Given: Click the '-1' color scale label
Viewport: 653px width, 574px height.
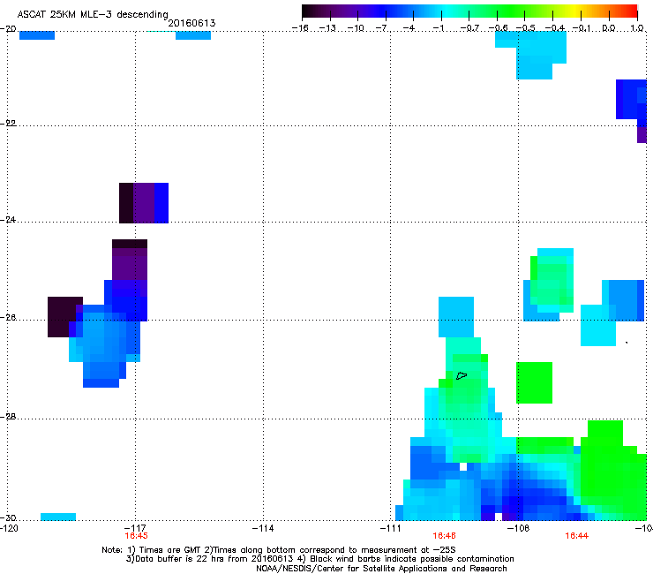Looking at the screenshot, I should click(439, 28).
